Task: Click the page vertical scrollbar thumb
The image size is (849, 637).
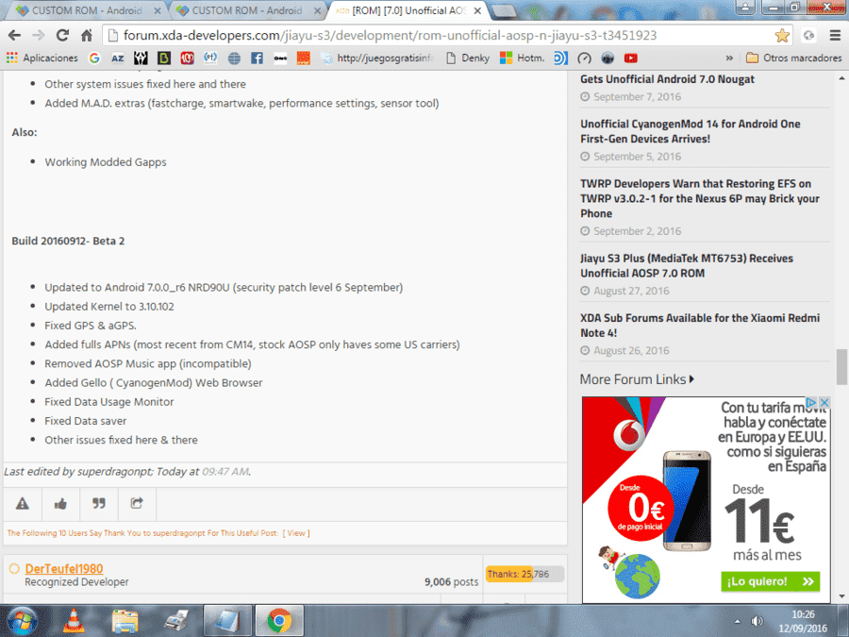Action: pos(841,367)
